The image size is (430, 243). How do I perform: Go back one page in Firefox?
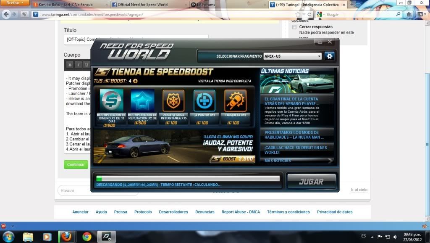point(6,14)
